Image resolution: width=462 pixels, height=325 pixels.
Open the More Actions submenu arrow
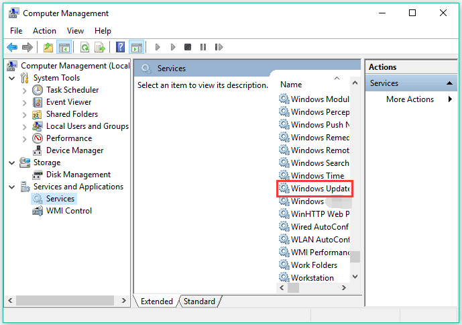point(450,99)
